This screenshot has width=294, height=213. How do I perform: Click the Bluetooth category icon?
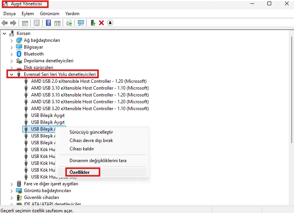pos(19,54)
